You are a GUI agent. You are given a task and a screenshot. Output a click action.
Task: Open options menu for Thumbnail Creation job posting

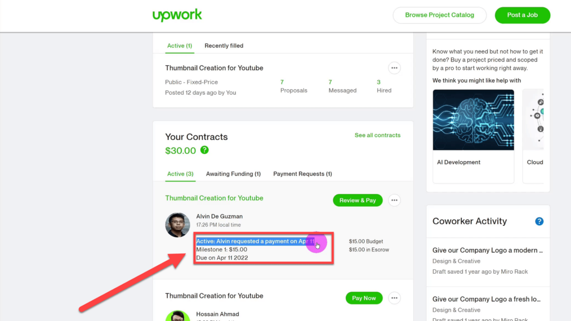(x=394, y=68)
